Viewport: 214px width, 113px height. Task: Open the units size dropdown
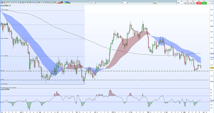[x=93, y=3]
